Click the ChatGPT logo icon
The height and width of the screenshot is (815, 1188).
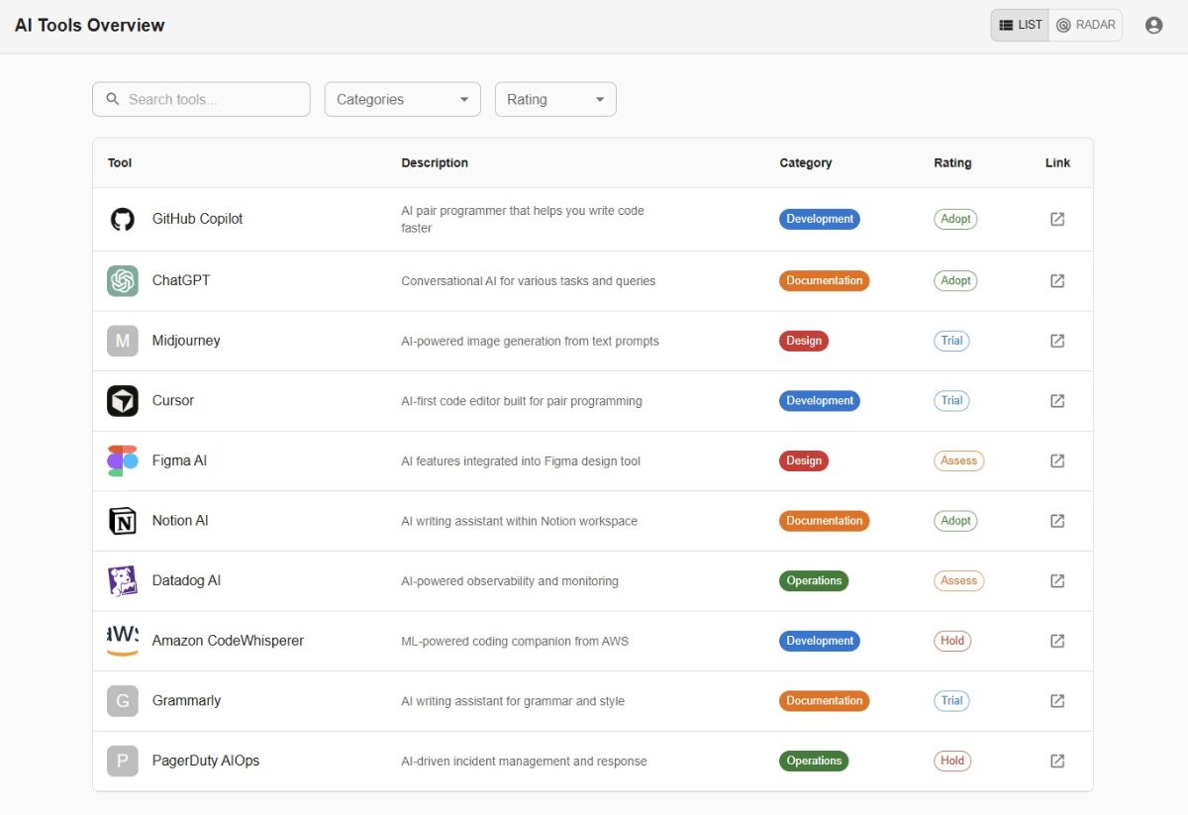(x=123, y=281)
